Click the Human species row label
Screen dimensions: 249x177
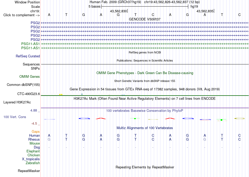[34, 135]
